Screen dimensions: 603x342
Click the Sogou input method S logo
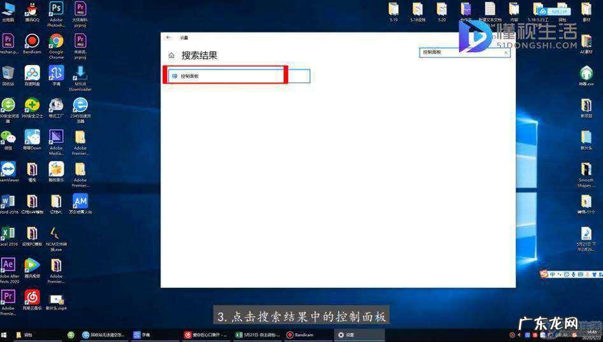pos(544,274)
